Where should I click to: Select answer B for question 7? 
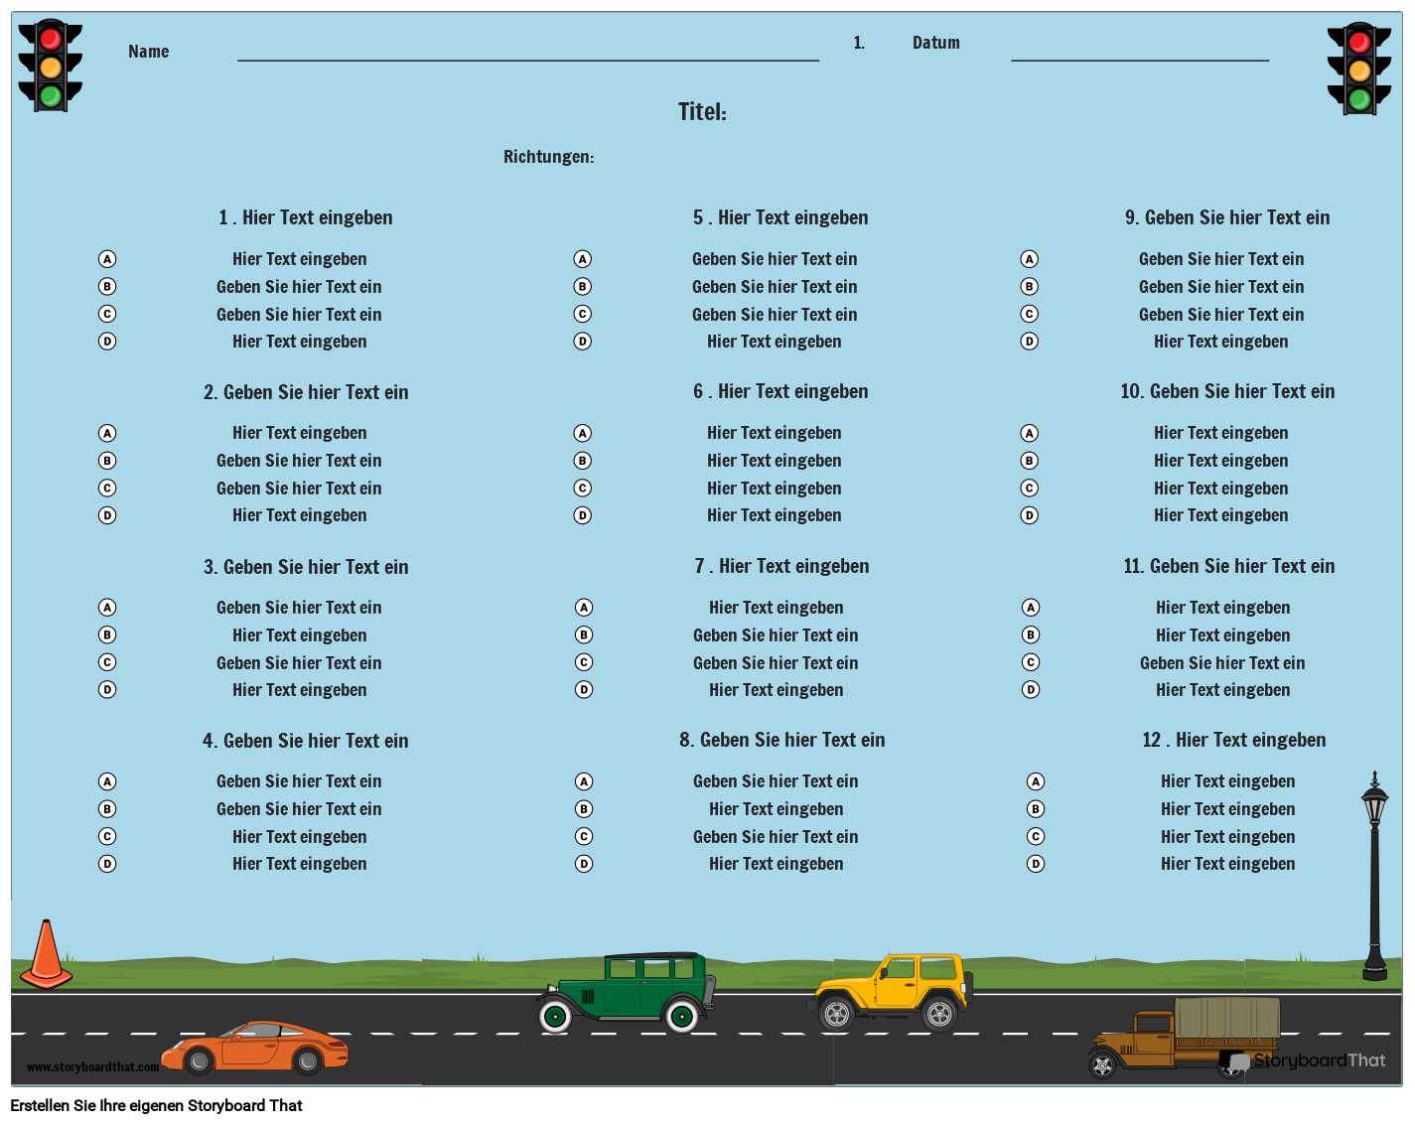[582, 634]
